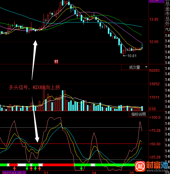Select the 2017-01-25 date label
Image resolution: width=170 pixels, height=174 pixels.
point(14,173)
